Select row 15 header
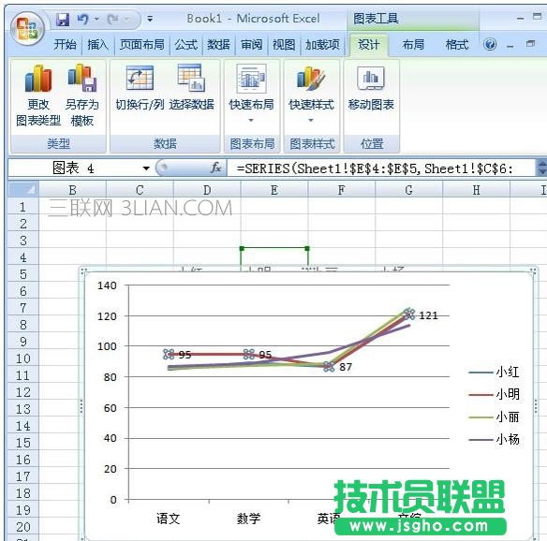This screenshot has height=541, width=547. [x=23, y=443]
